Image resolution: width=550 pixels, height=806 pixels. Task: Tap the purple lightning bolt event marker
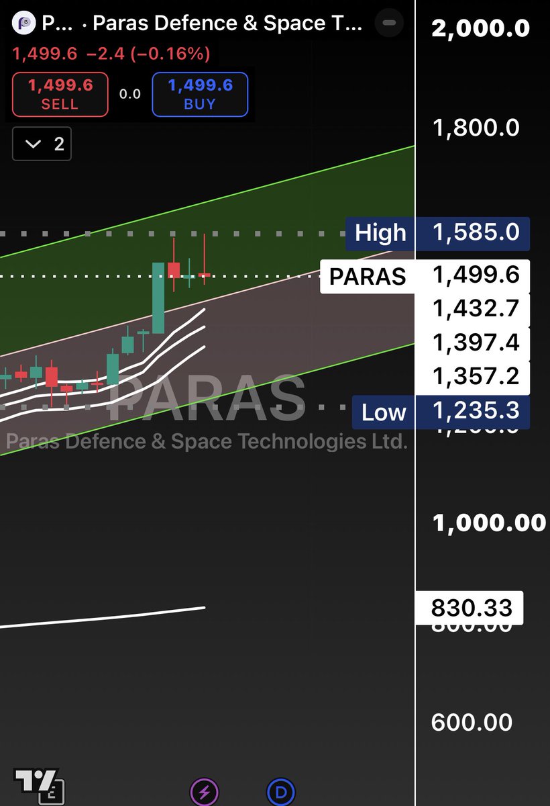pos(204,793)
